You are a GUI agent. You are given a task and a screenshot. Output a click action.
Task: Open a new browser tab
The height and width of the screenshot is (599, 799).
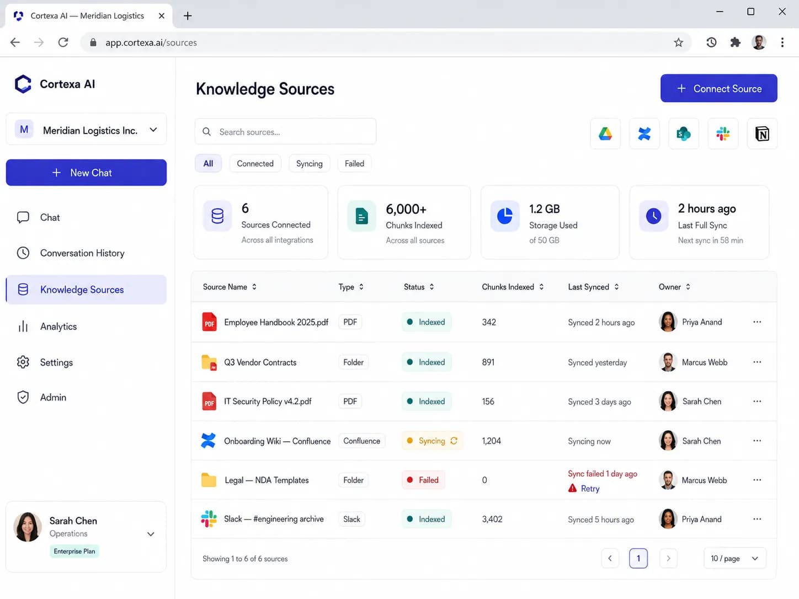[188, 15]
